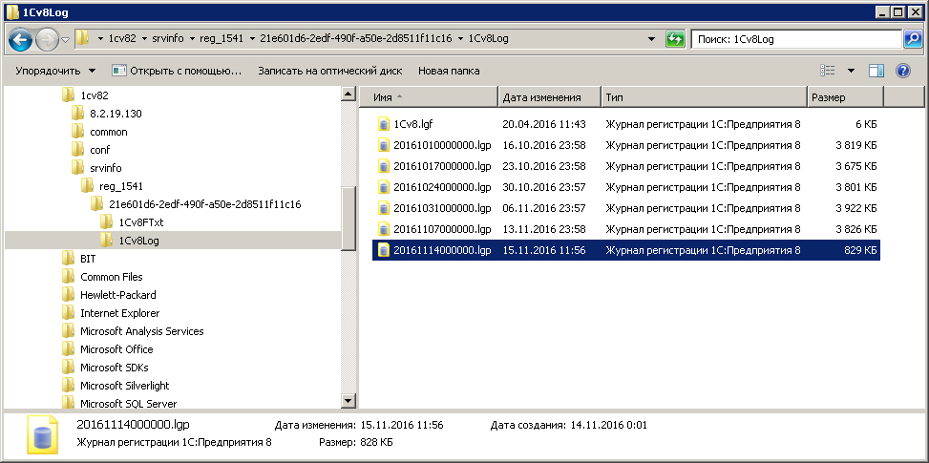Screen dimensions: 929x463
Task: Click the 1cv82 breadcrumb segment
Action: pos(122,39)
